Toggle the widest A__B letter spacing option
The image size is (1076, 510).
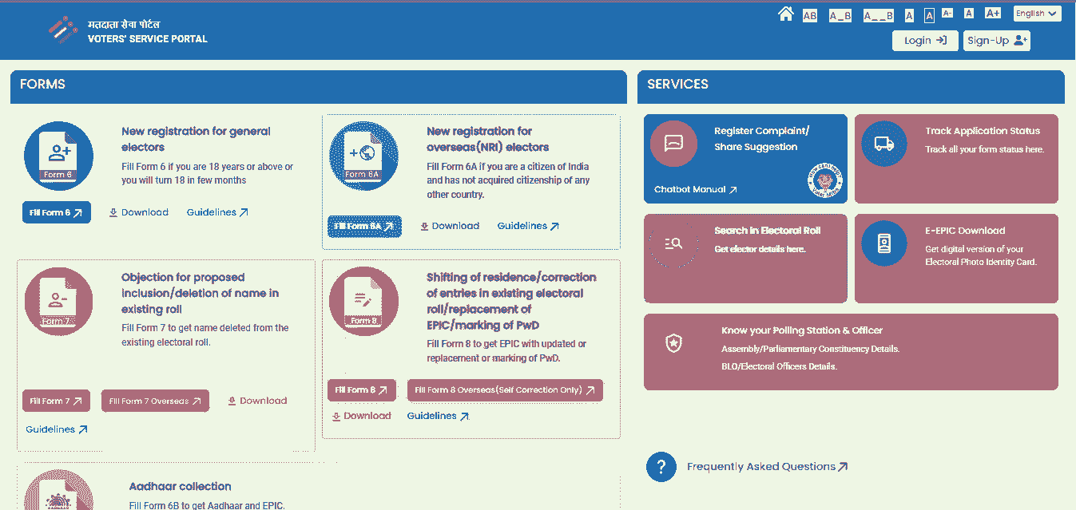(876, 14)
